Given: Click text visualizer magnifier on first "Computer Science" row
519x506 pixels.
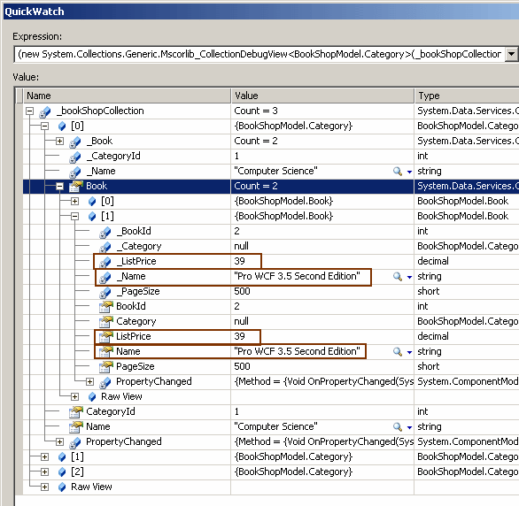Looking at the screenshot, I should coord(397,172).
